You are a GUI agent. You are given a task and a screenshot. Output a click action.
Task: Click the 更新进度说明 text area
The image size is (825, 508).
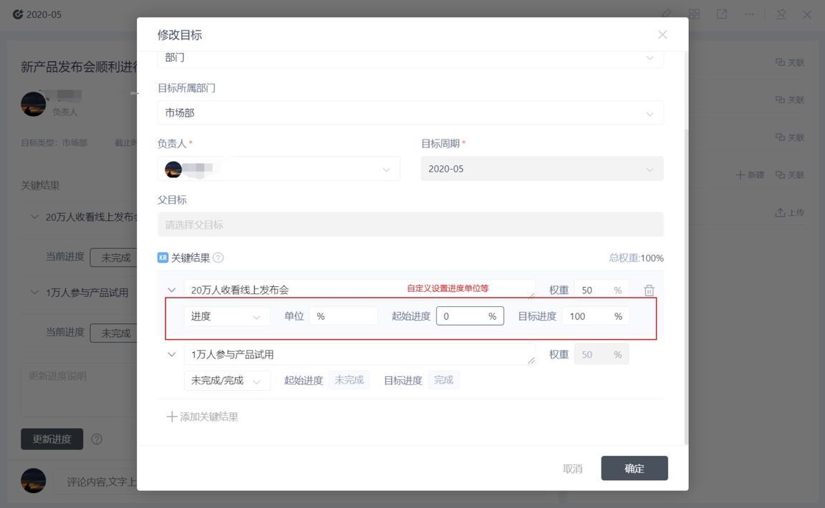tap(79, 390)
